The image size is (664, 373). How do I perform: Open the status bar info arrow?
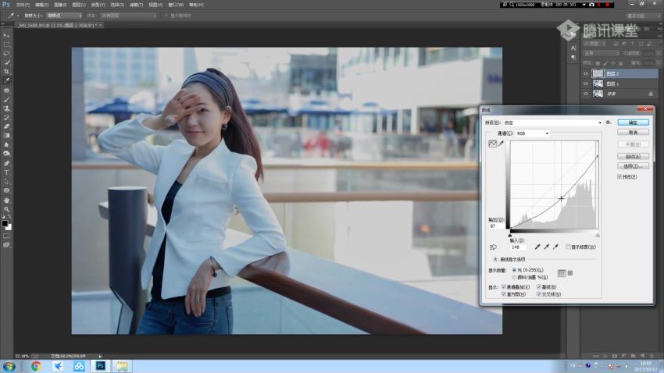(x=100, y=356)
